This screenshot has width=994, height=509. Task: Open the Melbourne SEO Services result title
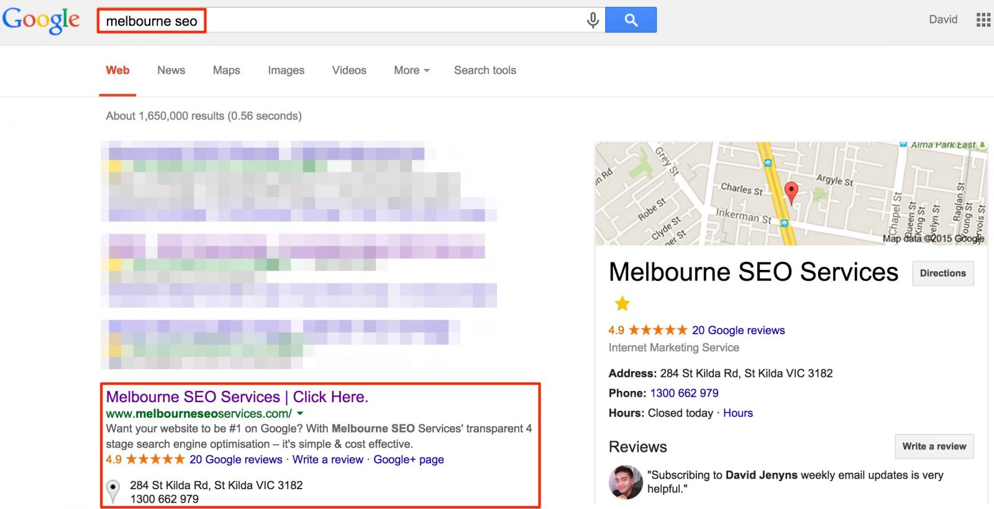[x=237, y=397]
